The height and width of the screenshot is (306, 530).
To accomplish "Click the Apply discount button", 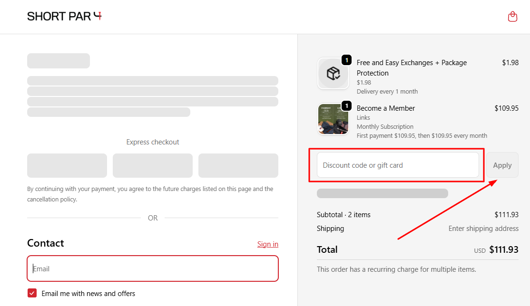I will (502, 165).
